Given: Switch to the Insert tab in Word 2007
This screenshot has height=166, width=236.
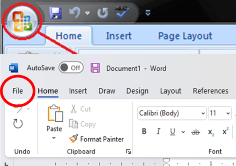Looking at the screenshot, I should pos(119,36).
